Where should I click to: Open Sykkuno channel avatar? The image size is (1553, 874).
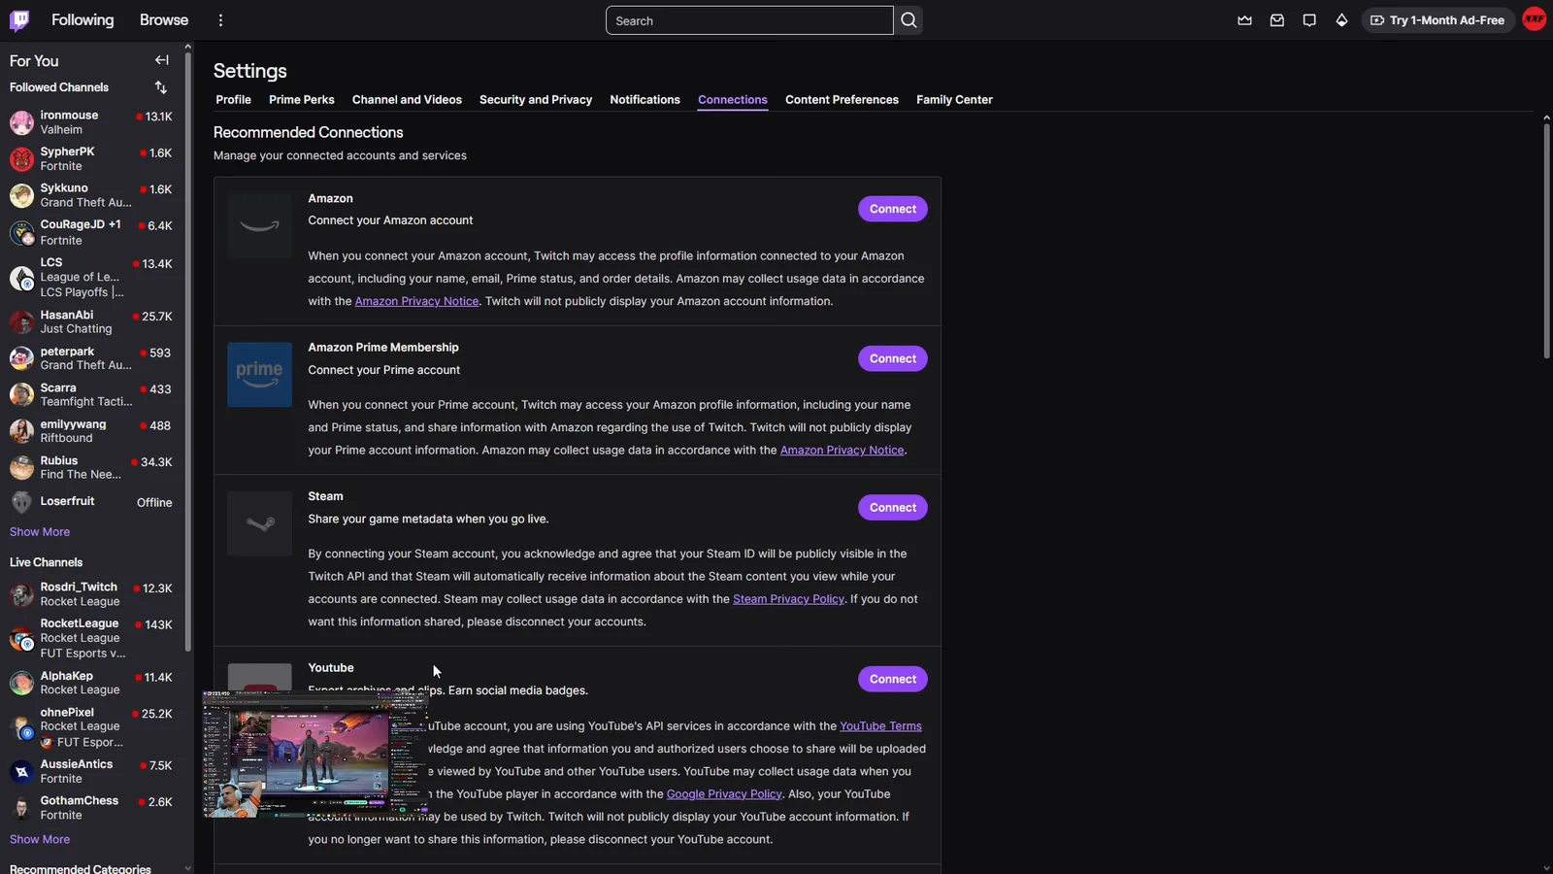click(x=21, y=195)
